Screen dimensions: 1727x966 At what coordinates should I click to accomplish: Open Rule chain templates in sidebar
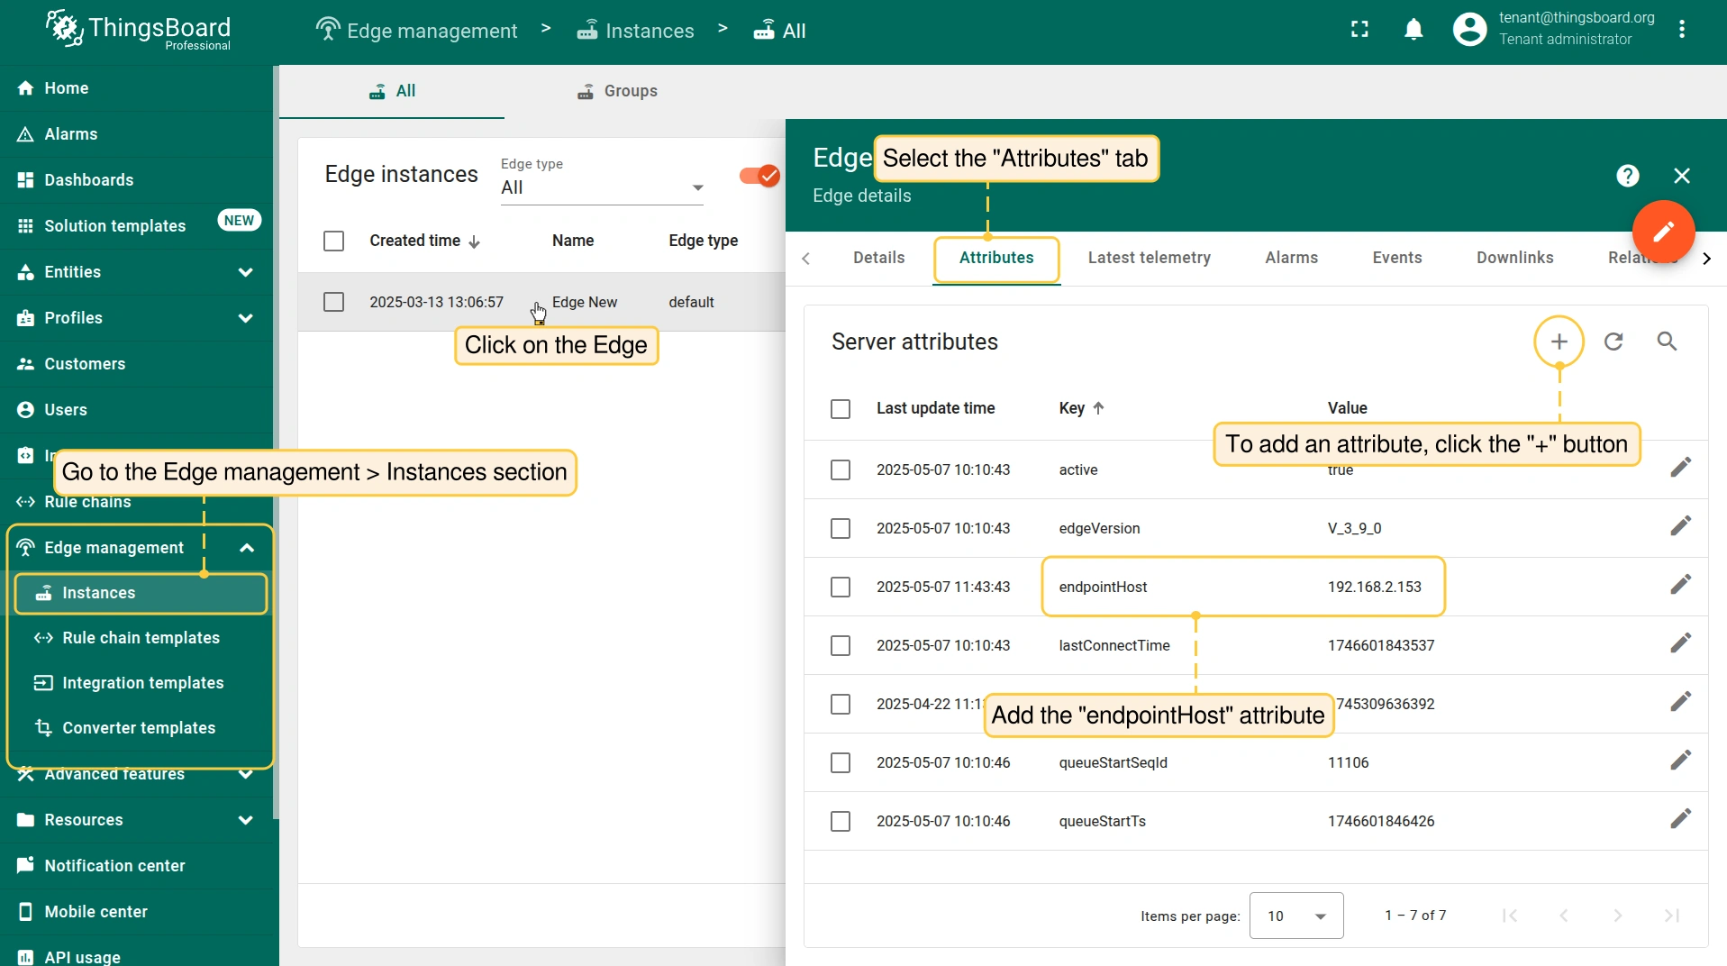[141, 638]
